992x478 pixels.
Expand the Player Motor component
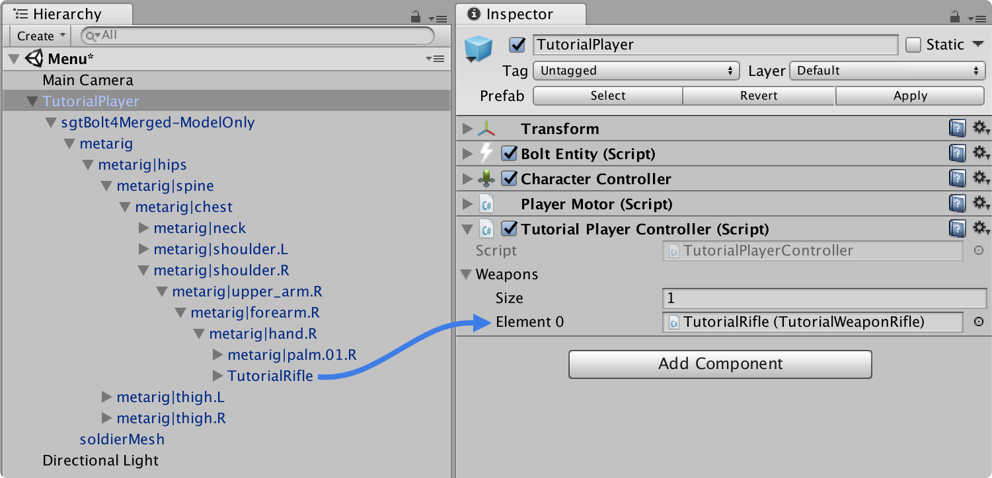point(468,204)
